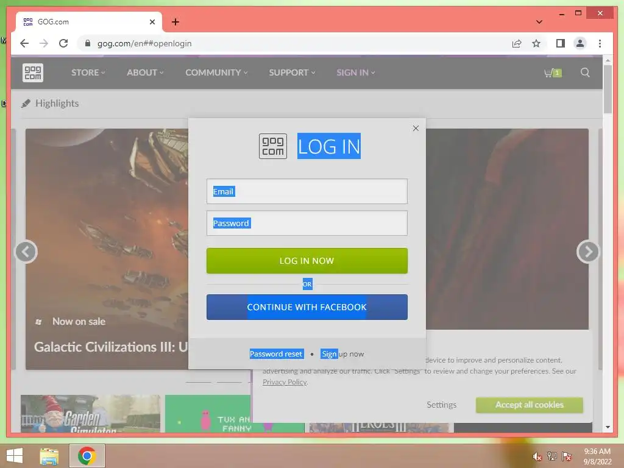View site info via the lock icon
The height and width of the screenshot is (468, 624).
pos(88,43)
